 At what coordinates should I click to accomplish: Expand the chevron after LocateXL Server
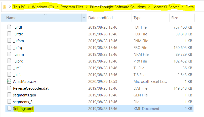click(x=182, y=7)
